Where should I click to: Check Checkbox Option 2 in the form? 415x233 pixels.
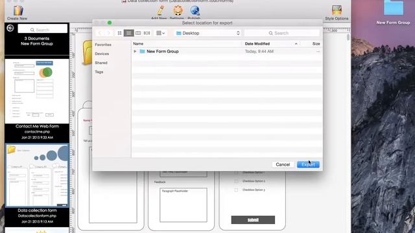236,181
